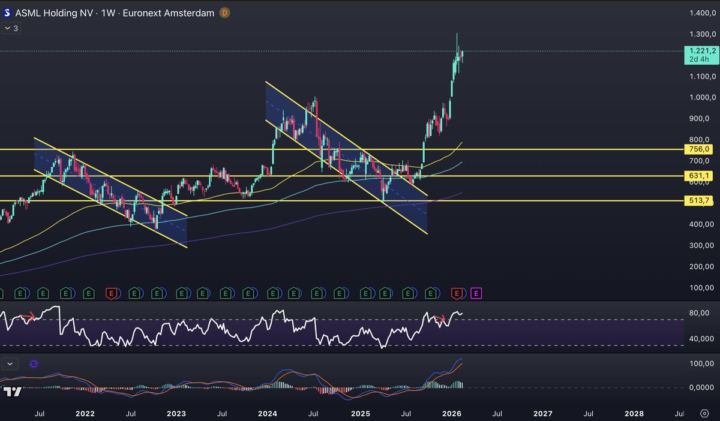720x421 pixels.
Task: Open the earnings marker above Jul 2021
Action: [x=43, y=293]
